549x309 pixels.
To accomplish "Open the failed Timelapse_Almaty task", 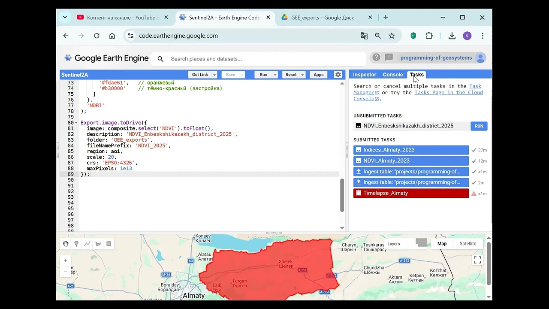I will [x=411, y=193].
